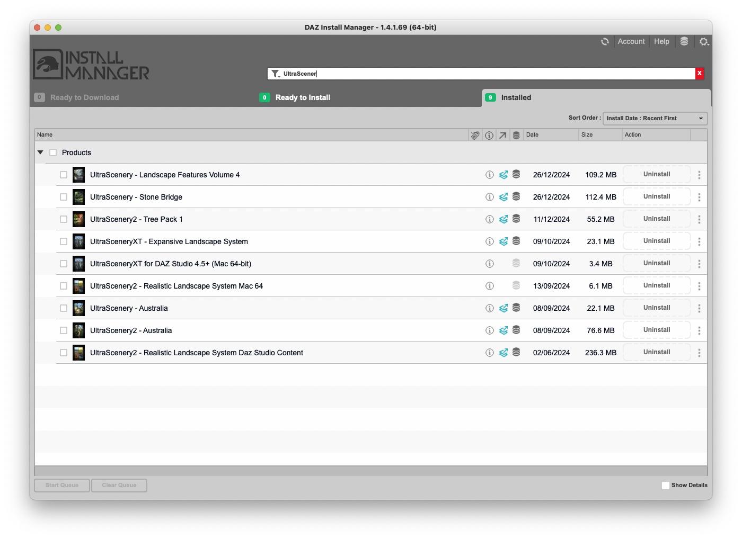Check UltraSceneryXT for DAZ Studio 4.5+ checkbox

coord(64,264)
